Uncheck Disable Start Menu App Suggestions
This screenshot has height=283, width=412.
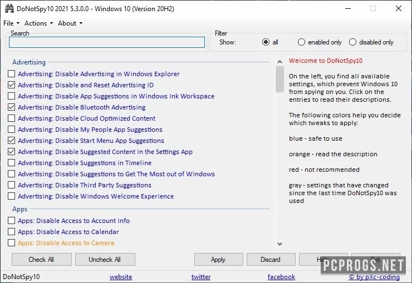[11, 141]
